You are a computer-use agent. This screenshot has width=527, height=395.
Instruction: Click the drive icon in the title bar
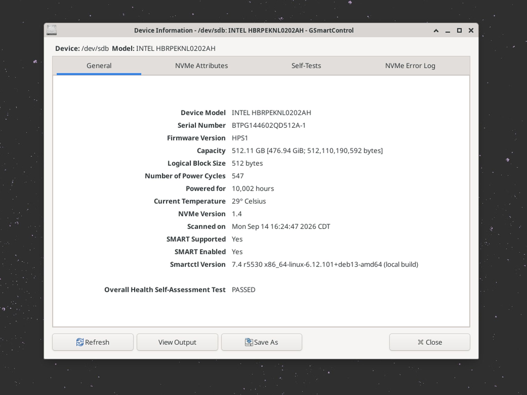(51, 30)
